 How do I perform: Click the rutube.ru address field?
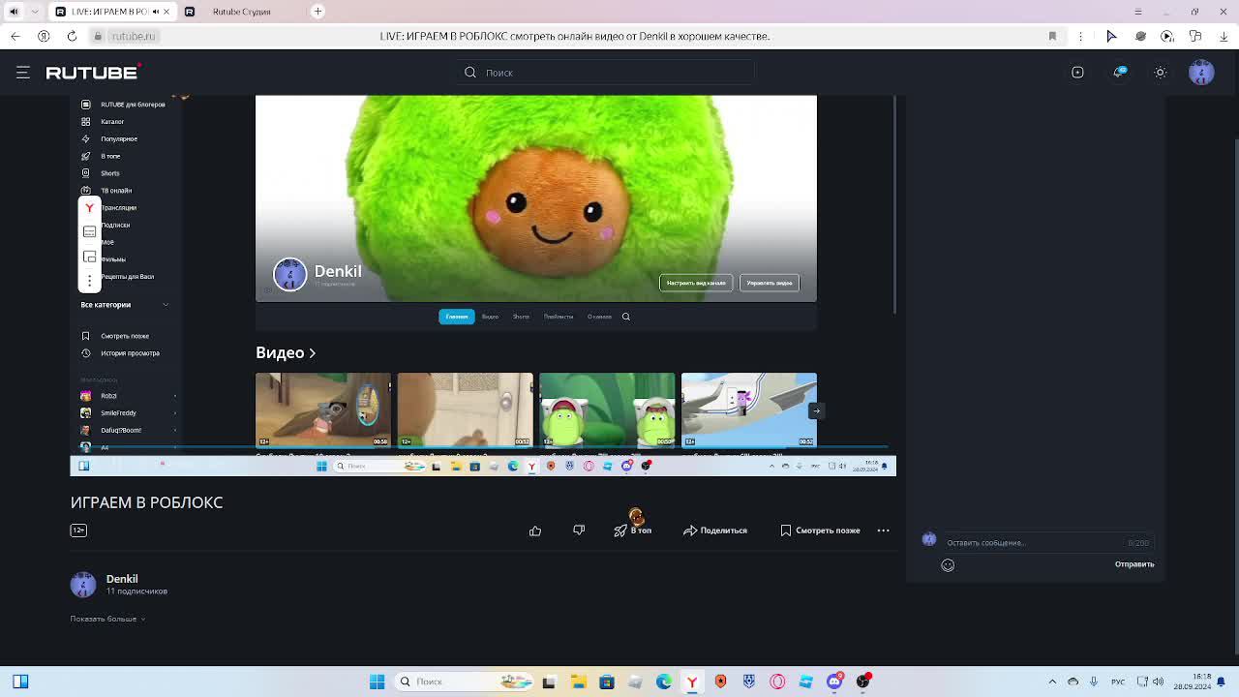click(133, 36)
